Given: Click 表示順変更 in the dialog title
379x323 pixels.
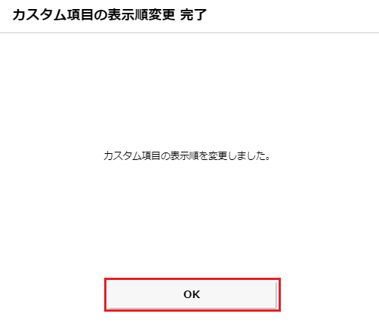Looking at the screenshot, I should (141, 15).
